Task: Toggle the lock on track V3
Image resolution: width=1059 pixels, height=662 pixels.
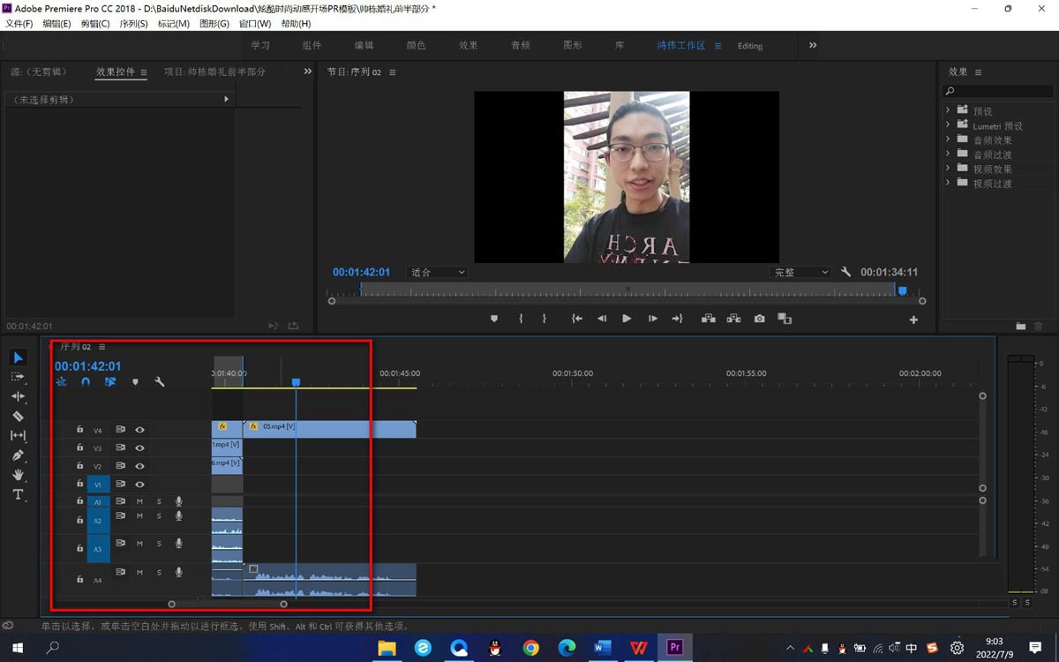Action: [x=80, y=448]
